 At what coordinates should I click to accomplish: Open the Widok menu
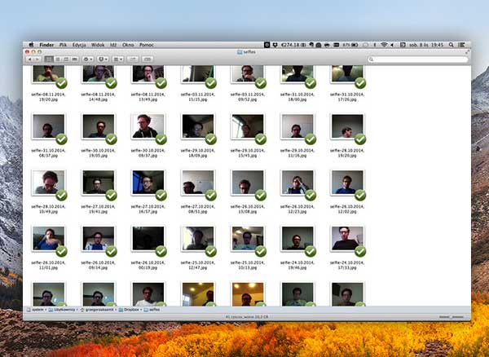98,45
